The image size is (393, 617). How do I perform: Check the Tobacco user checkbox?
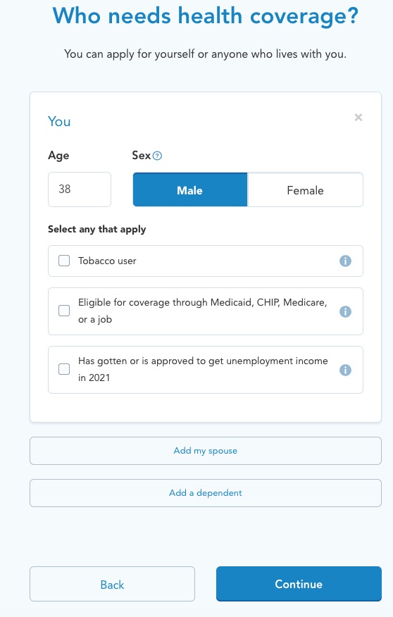point(64,261)
